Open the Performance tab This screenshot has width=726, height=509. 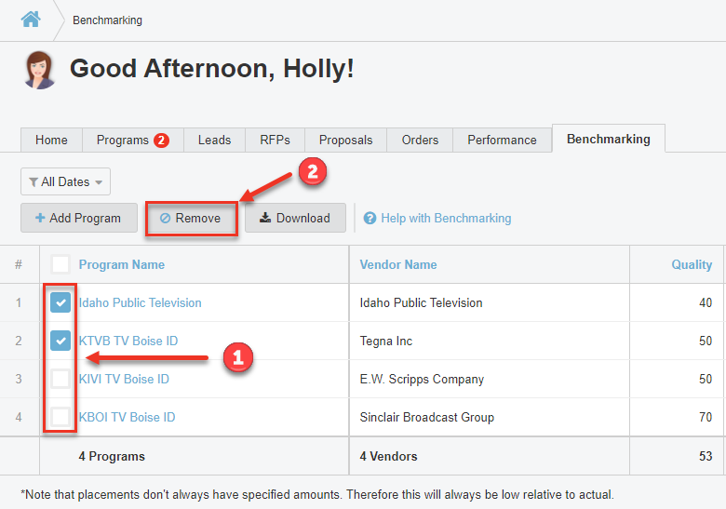coord(502,141)
